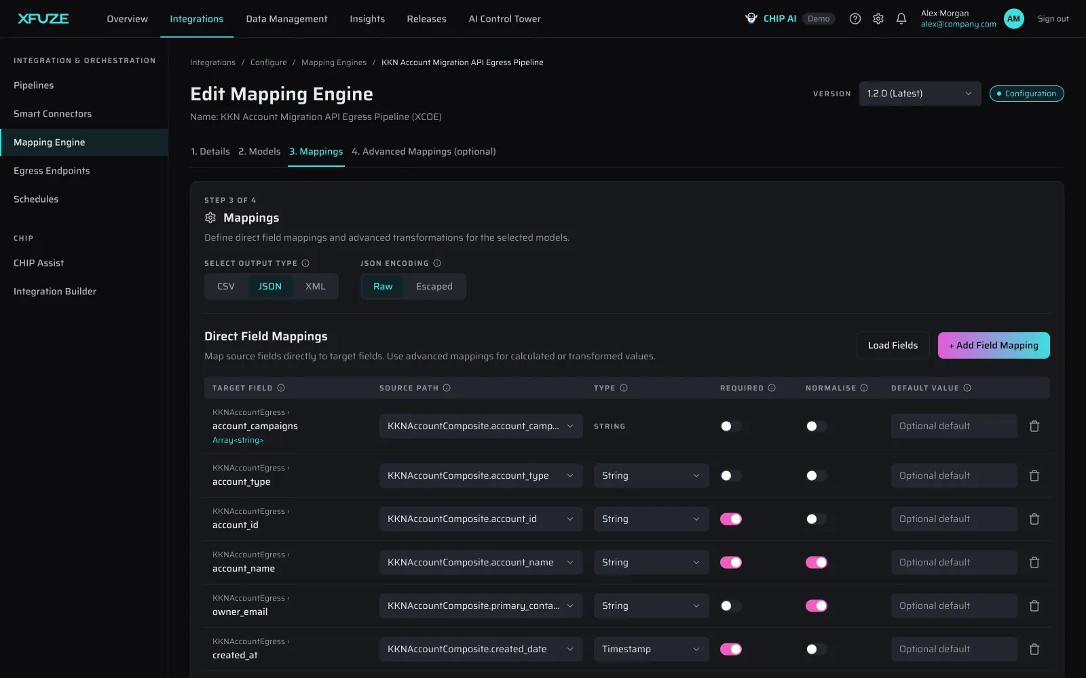Image resolution: width=1086 pixels, height=678 pixels.
Task: Click Sign out link
Action: (1053, 19)
